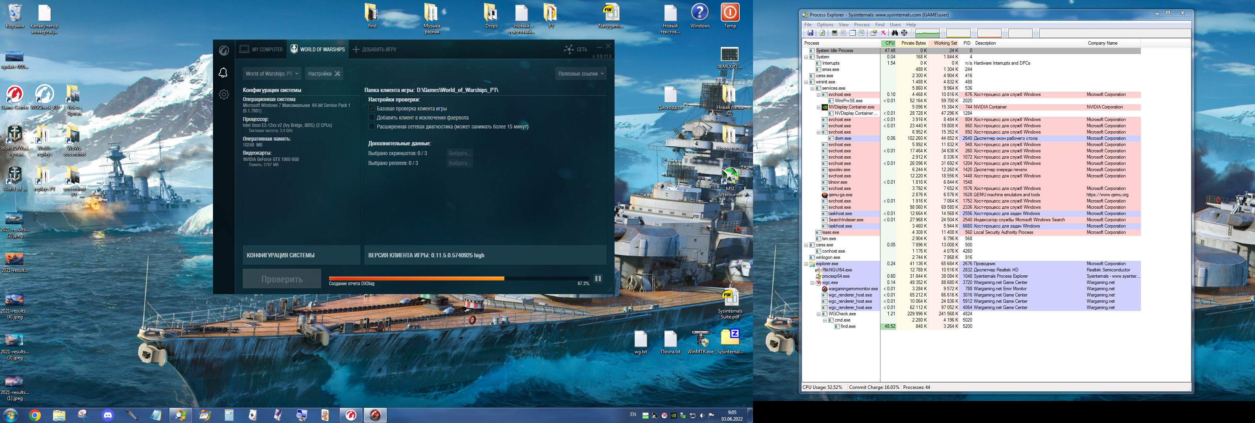Image resolution: width=1255 pixels, height=423 pixels.
Task: Open Google Chrome from the taskbar
Action: pyautogui.click(x=35, y=415)
